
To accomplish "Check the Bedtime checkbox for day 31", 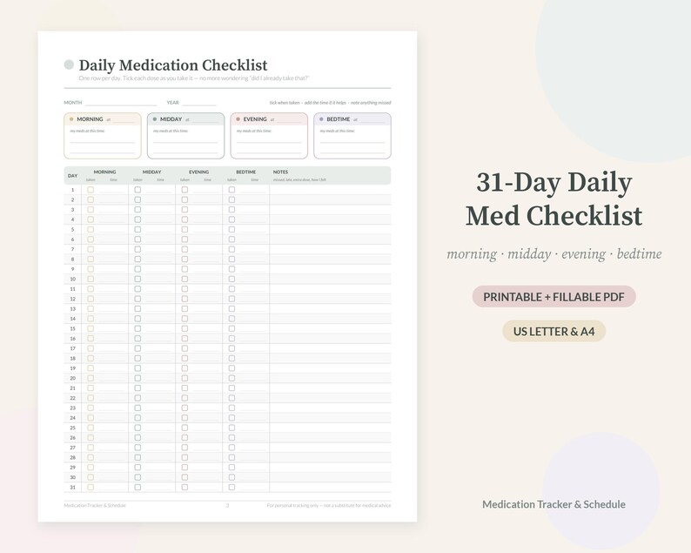I will point(231,488).
